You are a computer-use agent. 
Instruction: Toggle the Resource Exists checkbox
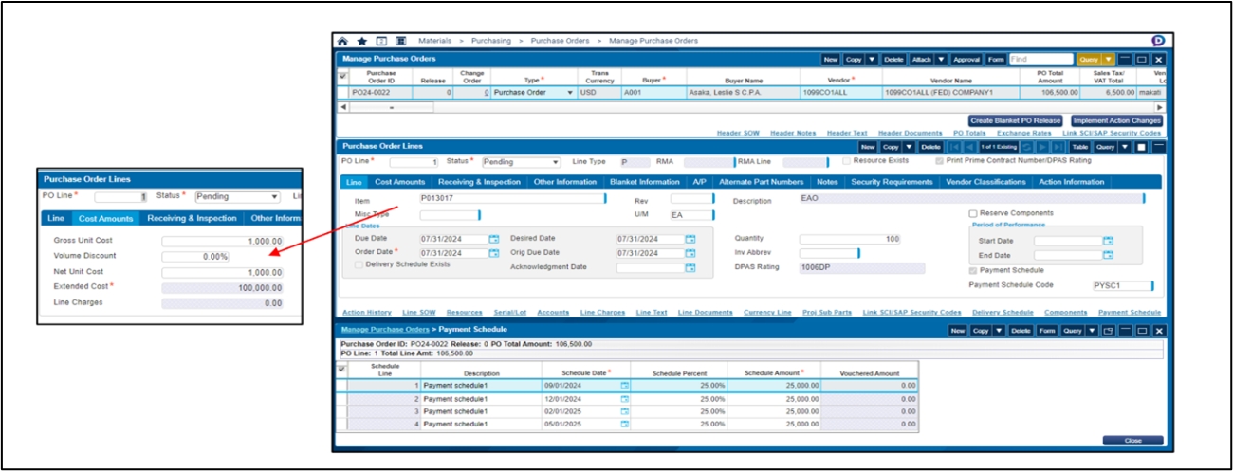[846, 161]
